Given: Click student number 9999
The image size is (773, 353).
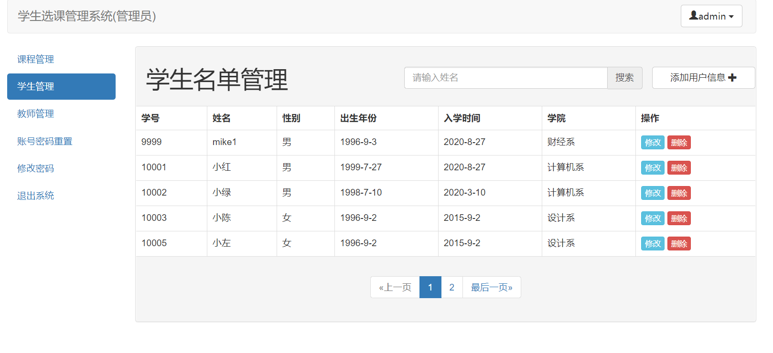Looking at the screenshot, I should click(151, 142).
